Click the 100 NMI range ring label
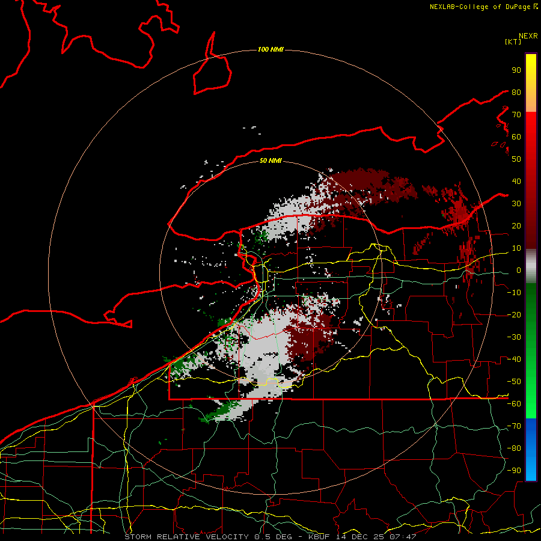The image size is (541, 541). pos(270,50)
